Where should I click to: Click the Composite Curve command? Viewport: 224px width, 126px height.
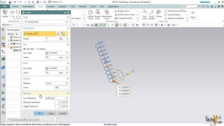point(124,18)
